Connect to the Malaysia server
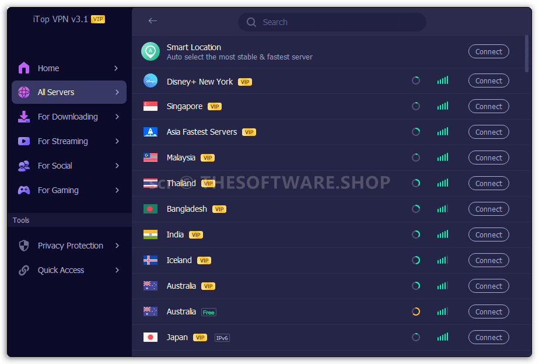 488,157
